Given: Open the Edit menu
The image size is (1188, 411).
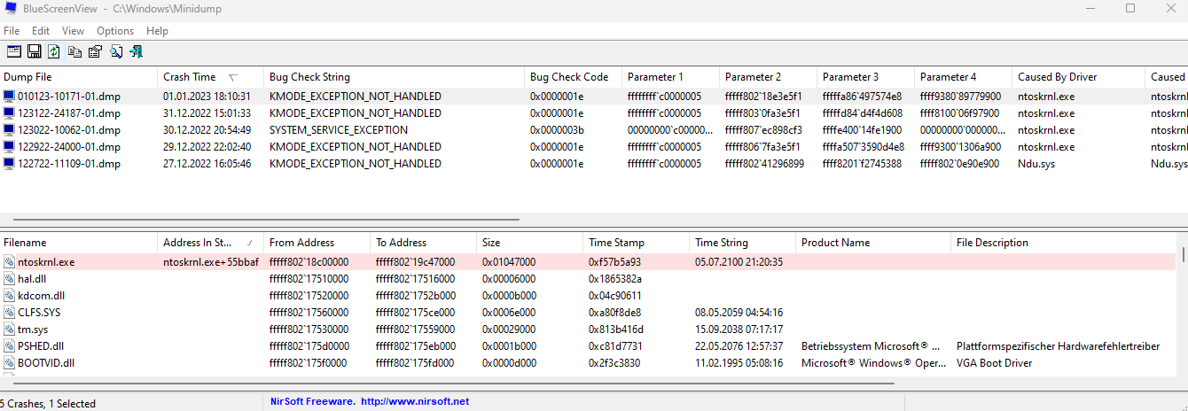Looking at the screenshot, I should (41, 31).
